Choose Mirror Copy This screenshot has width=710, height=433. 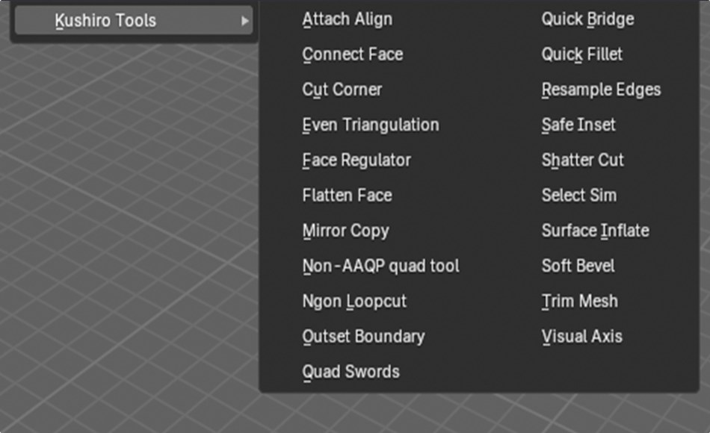point(346,231)
